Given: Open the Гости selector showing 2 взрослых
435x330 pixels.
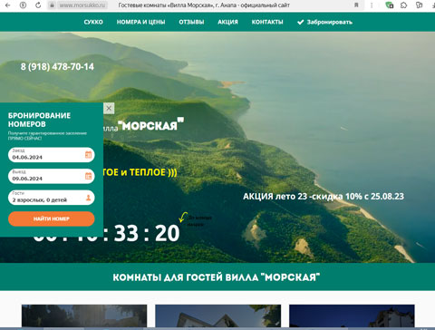Looking at the screenshot, I should click(x=52, y=198).
